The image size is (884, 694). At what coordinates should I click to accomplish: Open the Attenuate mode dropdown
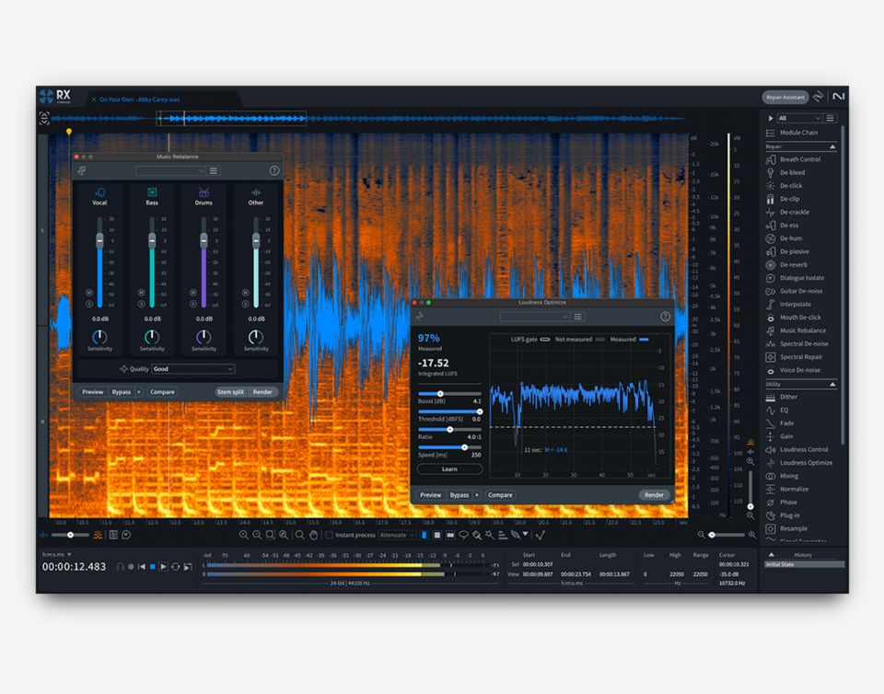397,535
